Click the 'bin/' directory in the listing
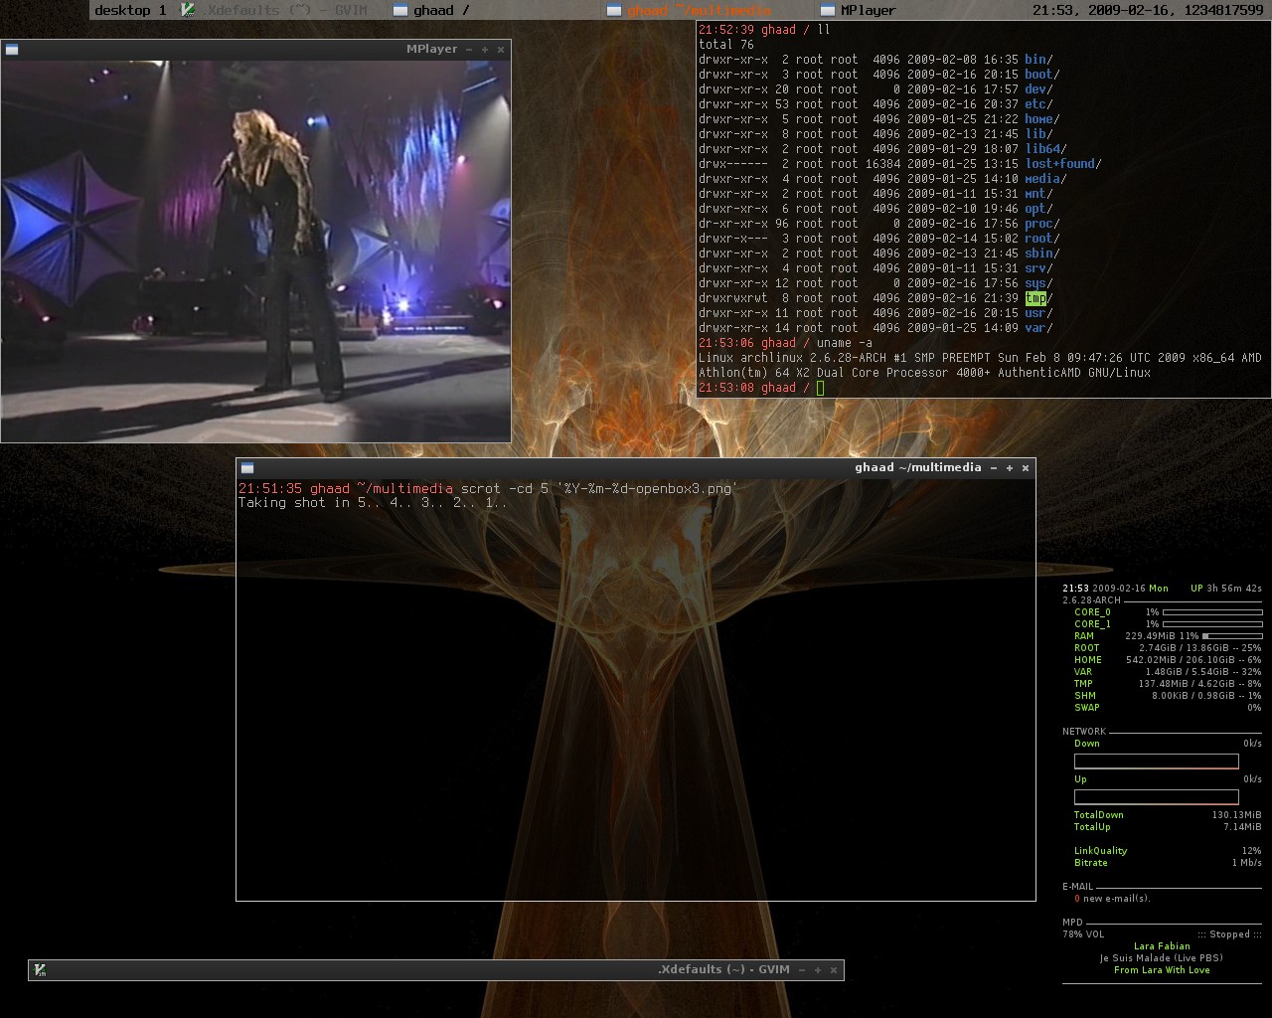 point(1038,60)
